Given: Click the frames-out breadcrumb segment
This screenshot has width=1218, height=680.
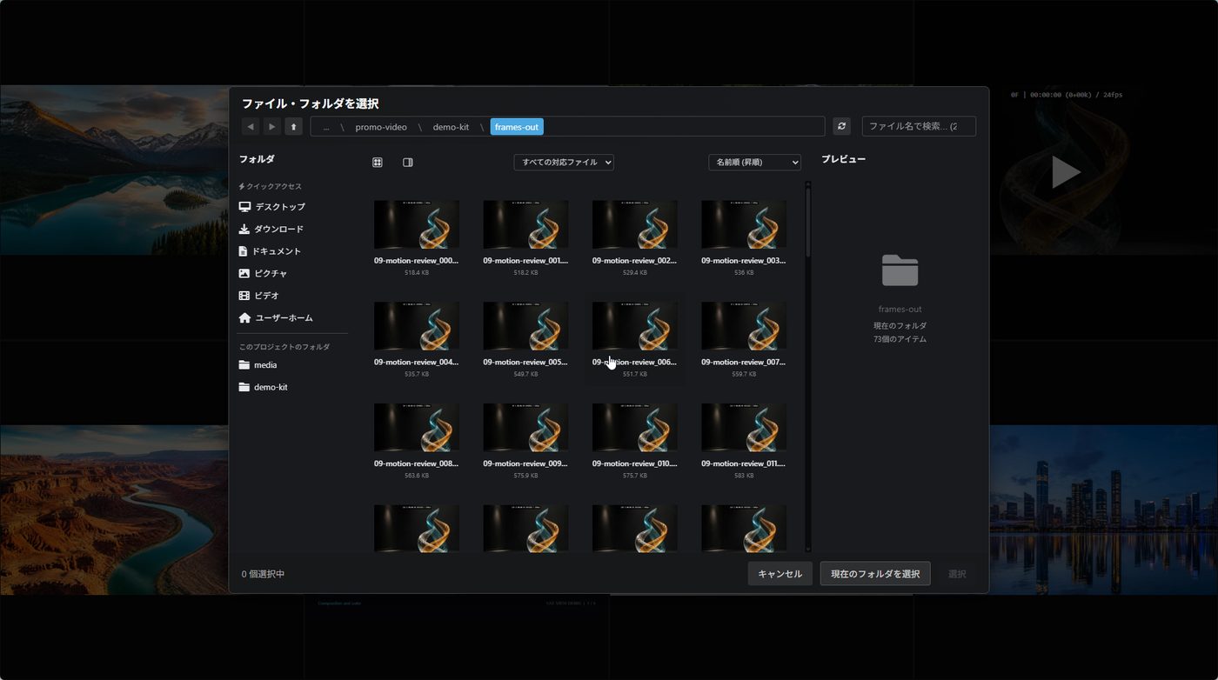Looking at the screenshot, I should pyautogui.click(x=517, y=127).
